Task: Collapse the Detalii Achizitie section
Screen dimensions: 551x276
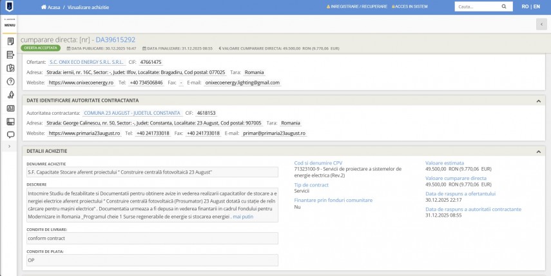Action: [538, 151]
